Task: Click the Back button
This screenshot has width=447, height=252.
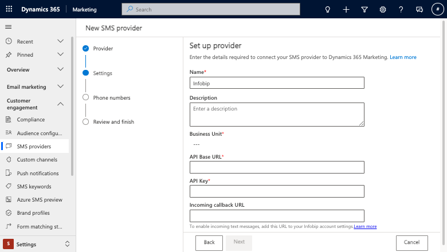Action: (209, 243)
